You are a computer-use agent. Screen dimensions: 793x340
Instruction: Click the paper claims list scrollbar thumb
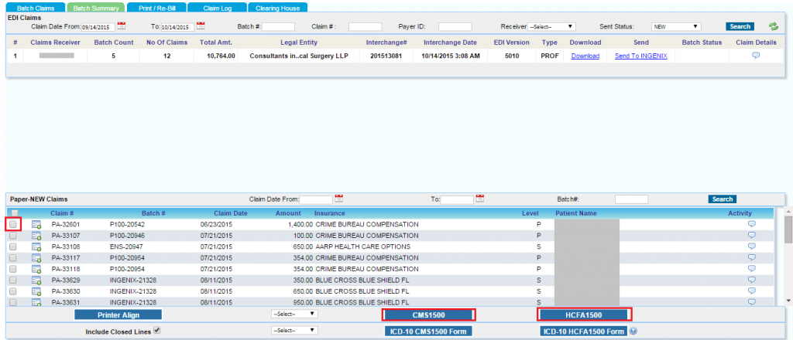click(x=788, y=229)
